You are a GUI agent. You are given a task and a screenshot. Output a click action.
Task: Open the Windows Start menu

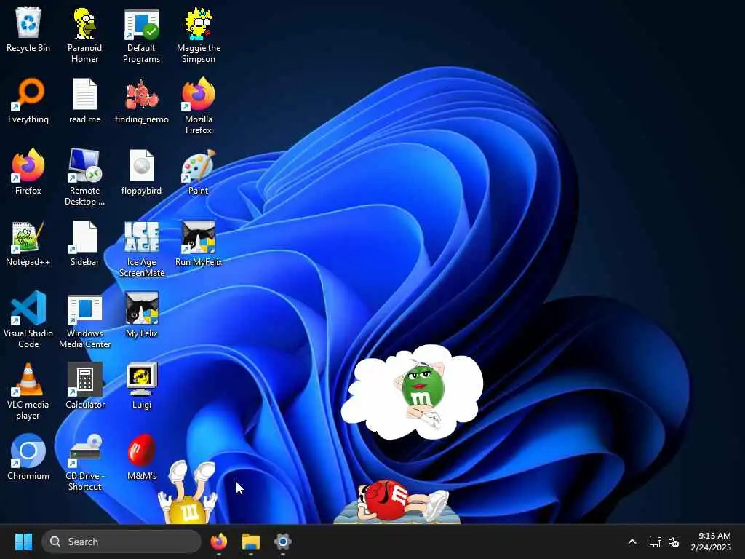point(23,542)
